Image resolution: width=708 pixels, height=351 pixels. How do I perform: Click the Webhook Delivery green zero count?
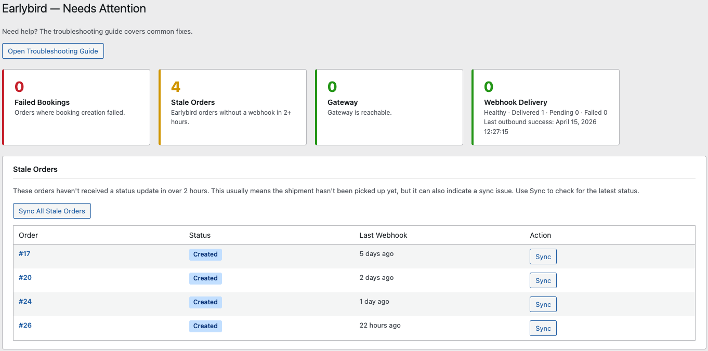[x=489, y=87]
